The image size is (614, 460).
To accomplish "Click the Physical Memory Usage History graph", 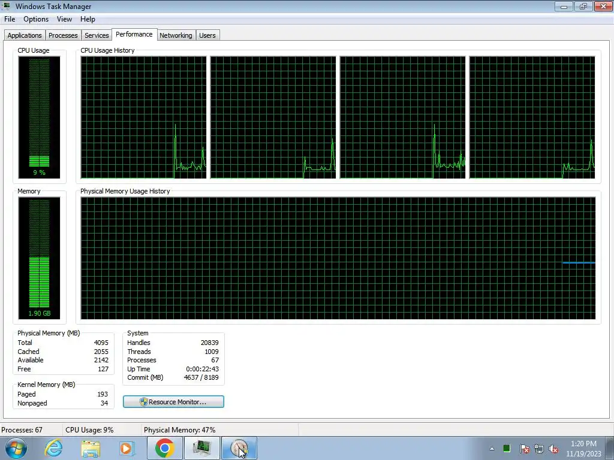I will [338, 258].
